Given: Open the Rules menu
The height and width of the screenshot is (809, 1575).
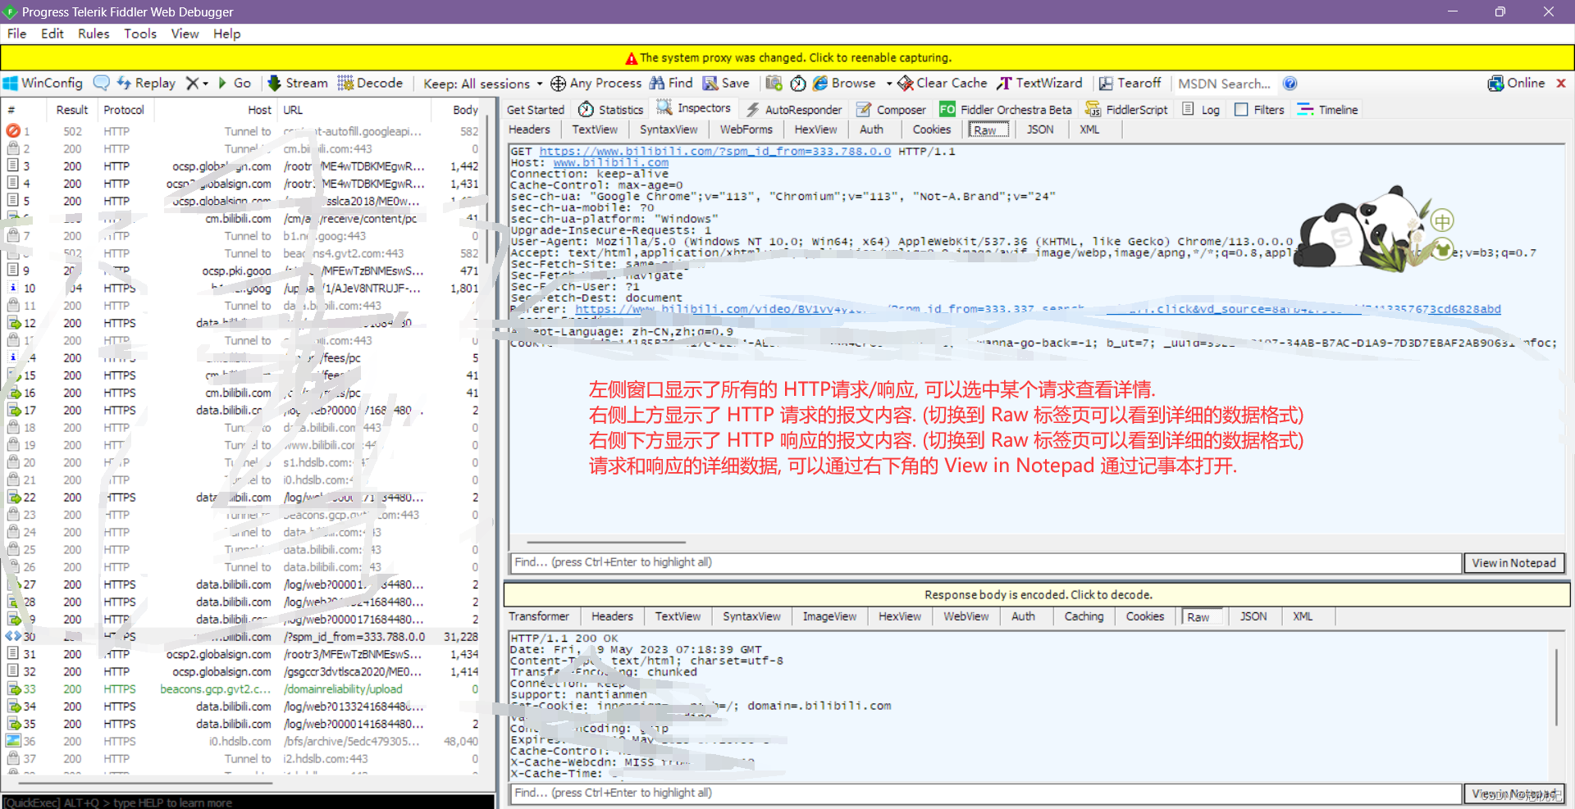Looking at the screenshot, I should coord(94,34).
